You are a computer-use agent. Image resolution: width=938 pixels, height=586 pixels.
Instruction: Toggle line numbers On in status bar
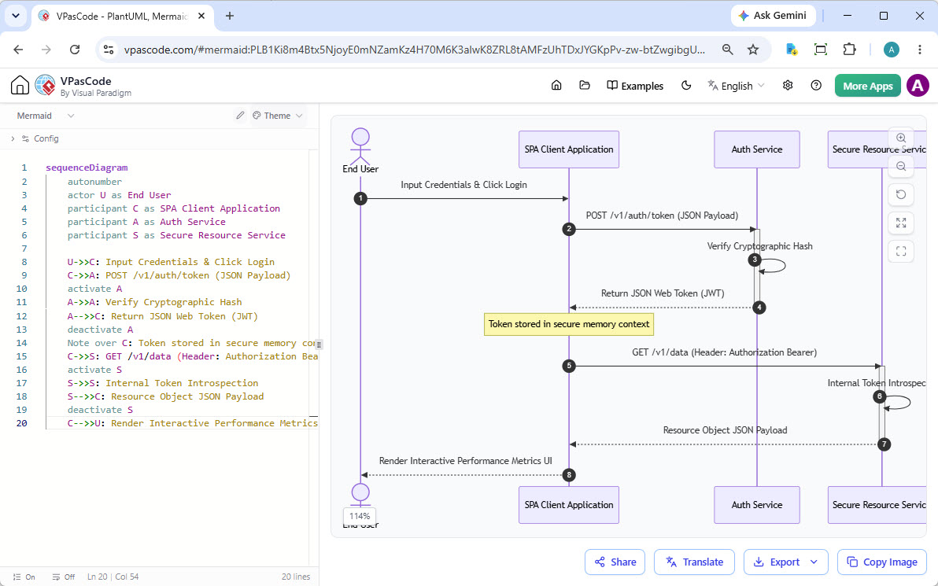tap(24, 577)
